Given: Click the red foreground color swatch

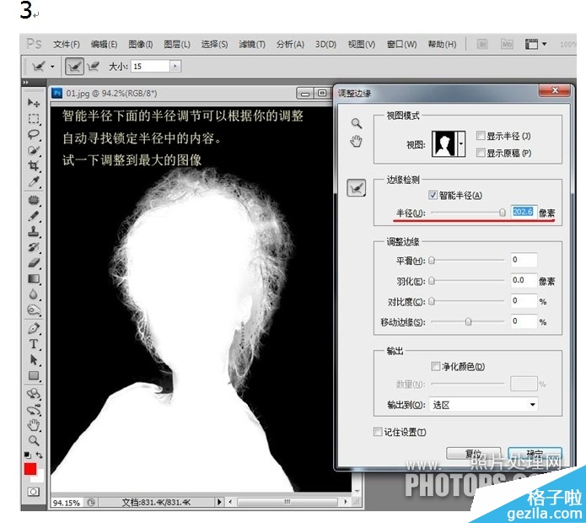Looking at the screenshot, I should (x=31, y=469).
